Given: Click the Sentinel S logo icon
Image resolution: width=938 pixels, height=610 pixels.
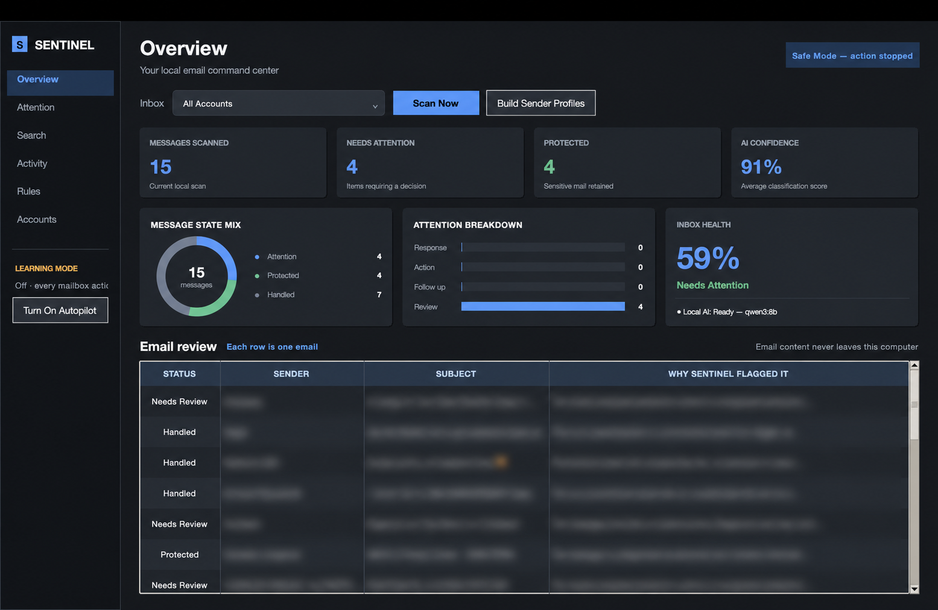Looking at the screenshot, I should [20, 44].
